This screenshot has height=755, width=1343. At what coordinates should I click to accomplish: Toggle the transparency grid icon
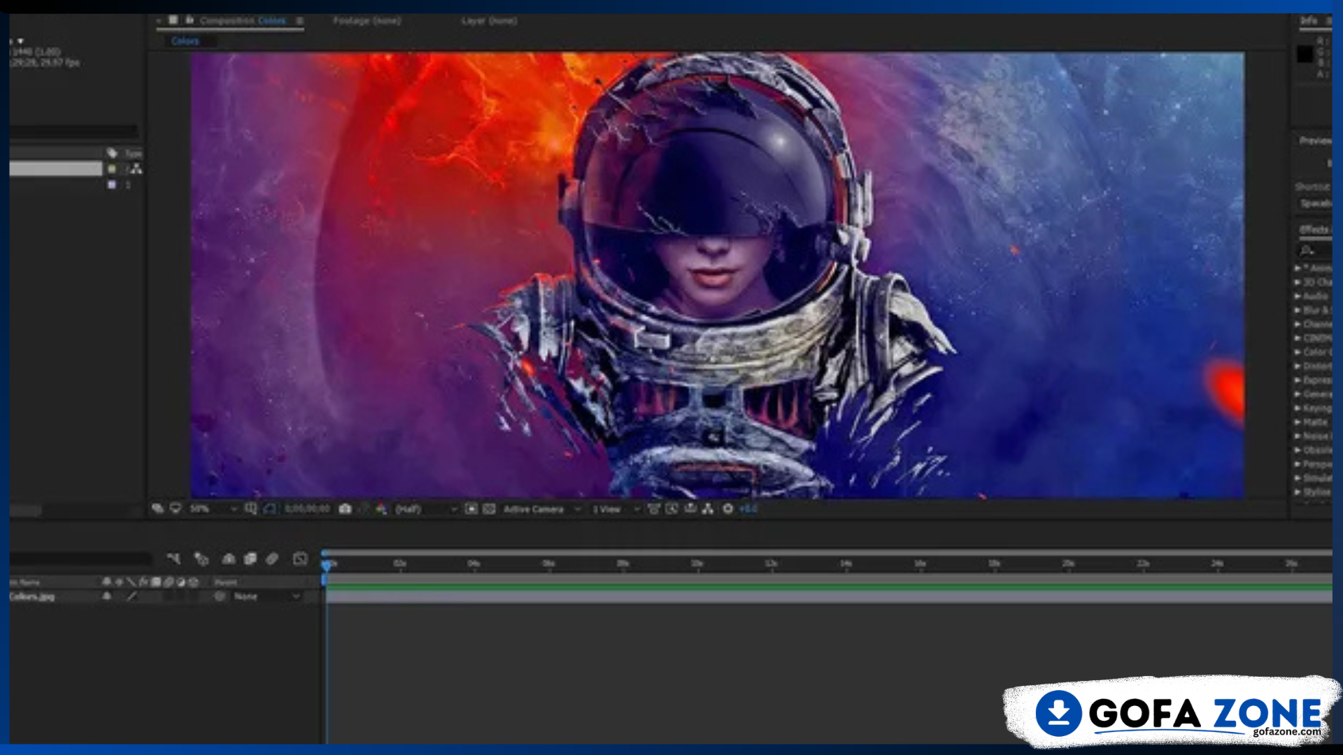(x=489, y=508)
